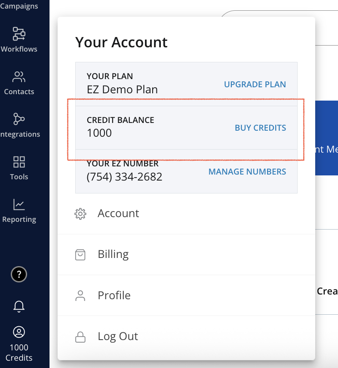This screenshot has height=368, width=338.
Task: Click the help question mark icon
Action: point(19,274)
